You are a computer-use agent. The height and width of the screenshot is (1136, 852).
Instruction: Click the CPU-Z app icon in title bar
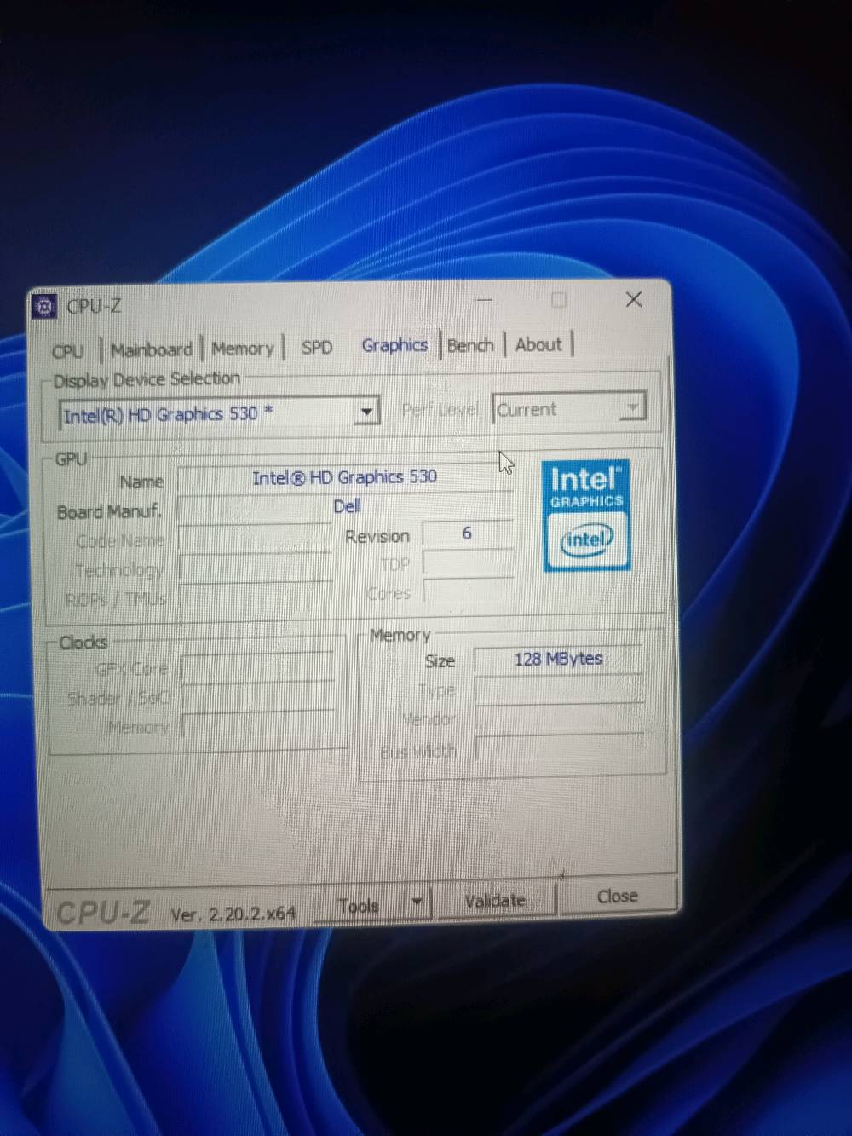45,306
